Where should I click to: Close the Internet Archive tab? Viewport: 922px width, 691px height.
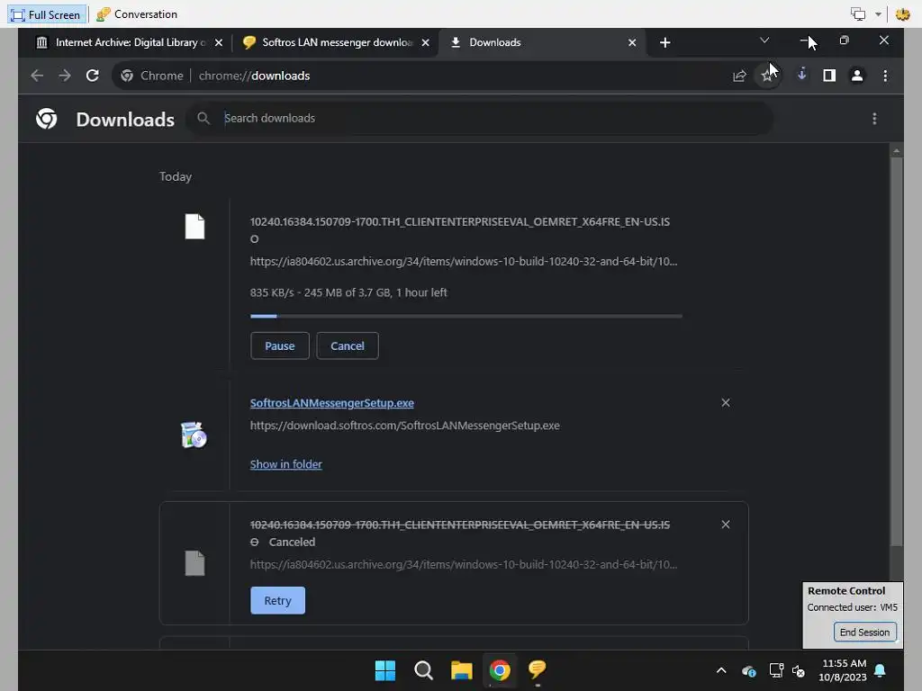click(x=219, y=42)
